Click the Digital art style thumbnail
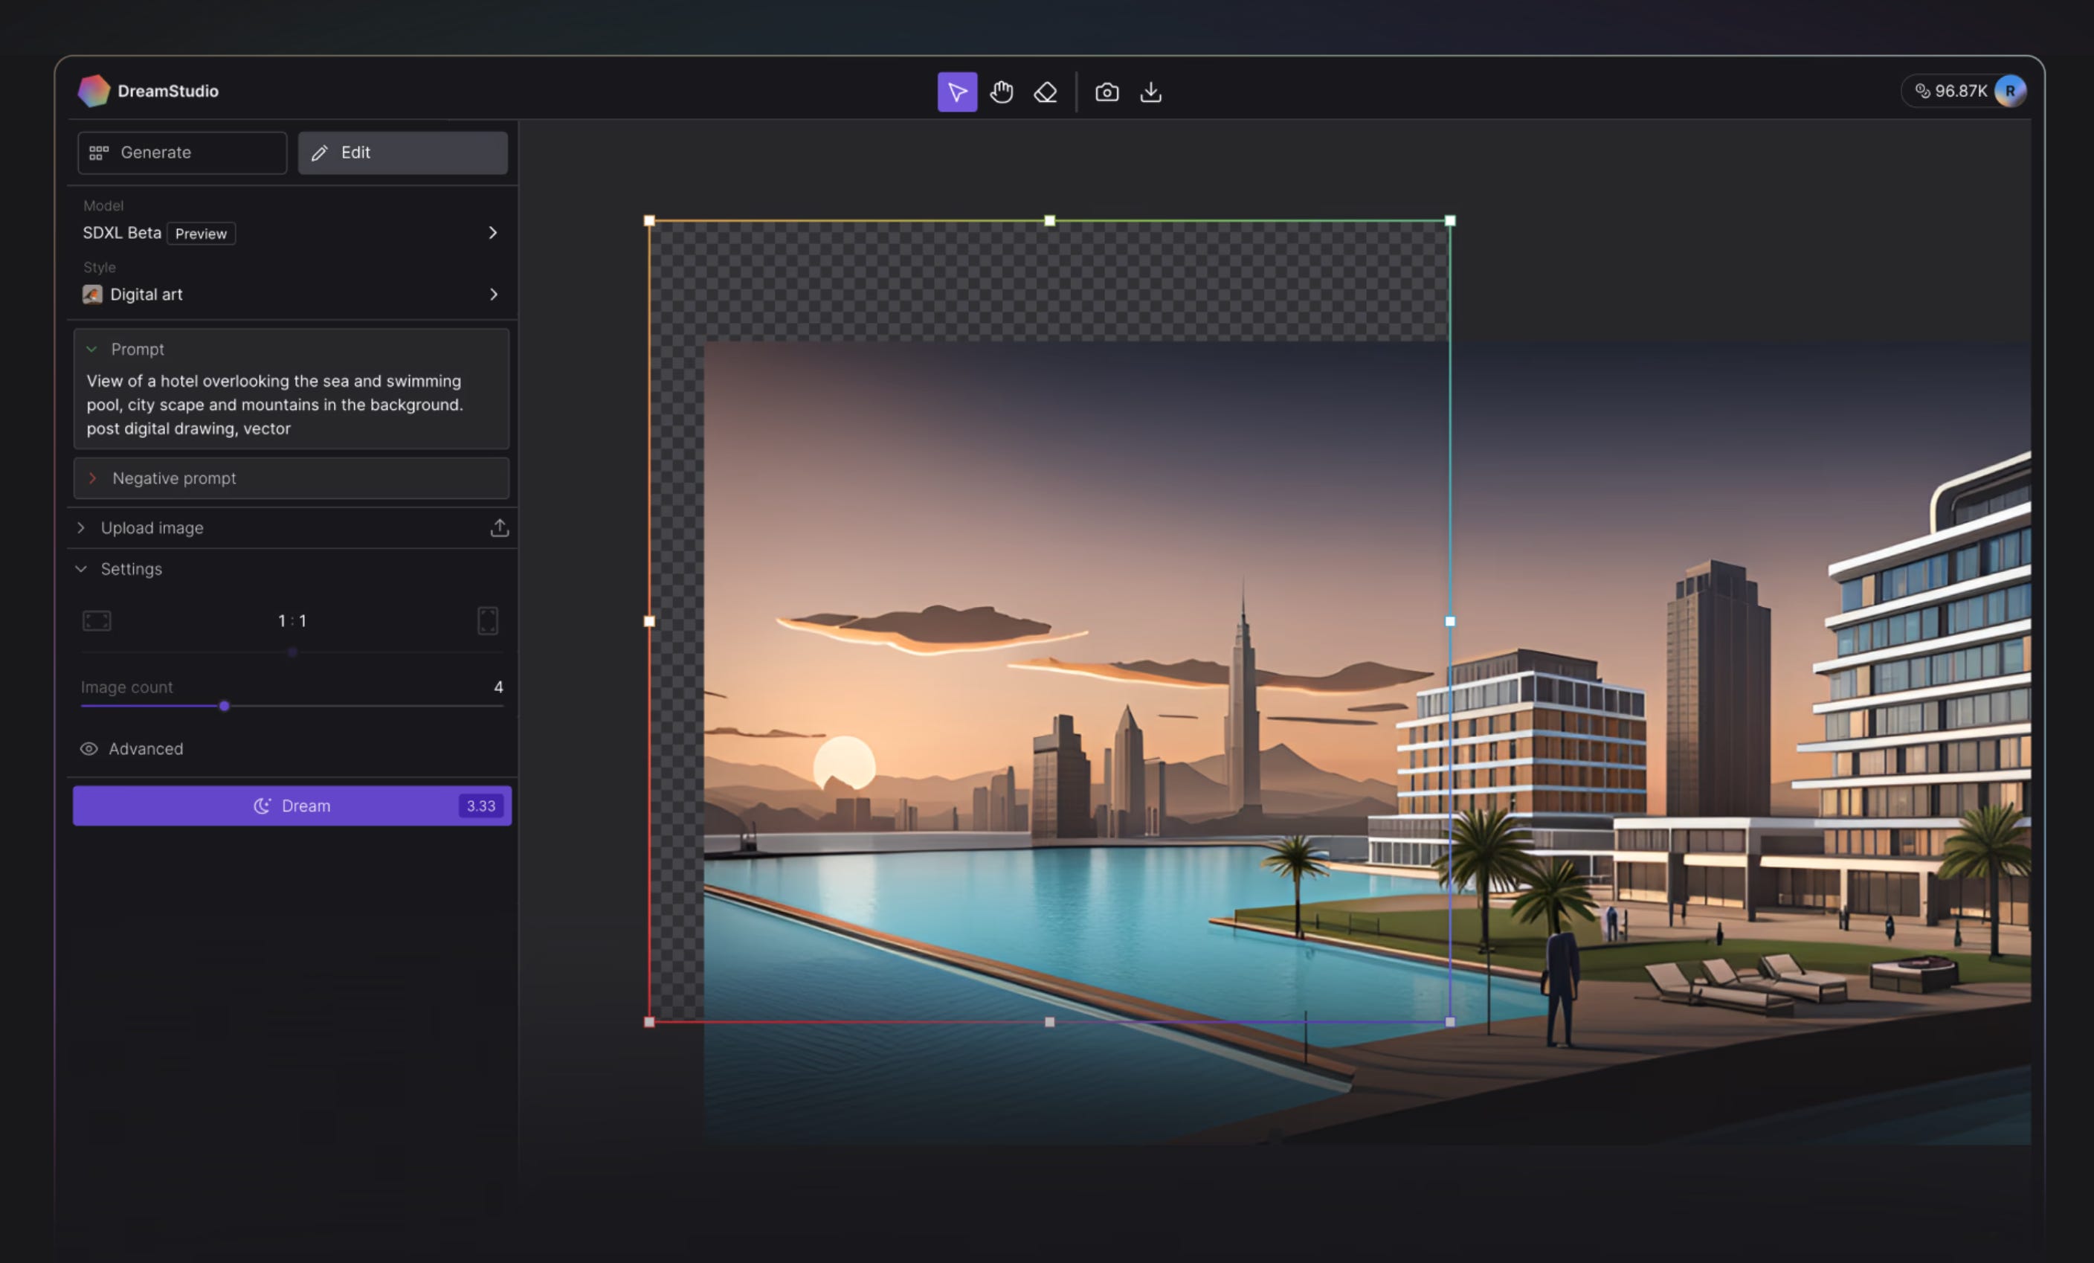Screen dimensions: 2094x1263 pos(93,294)
